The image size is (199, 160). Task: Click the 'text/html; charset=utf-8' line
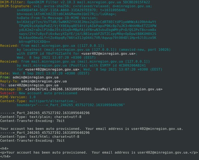(40, 137)
